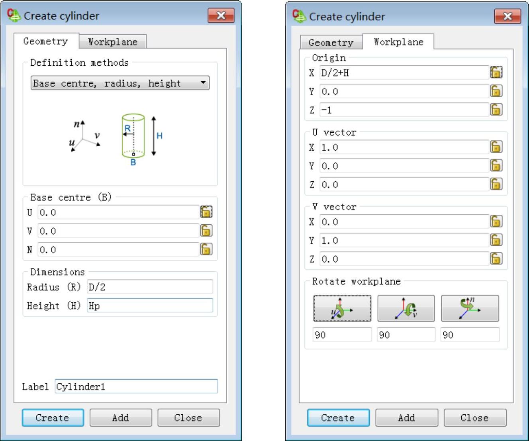Click app icon in left Create cylinder title bar
529x441 pixels.
pyautogui.click(x=14, y=16)
